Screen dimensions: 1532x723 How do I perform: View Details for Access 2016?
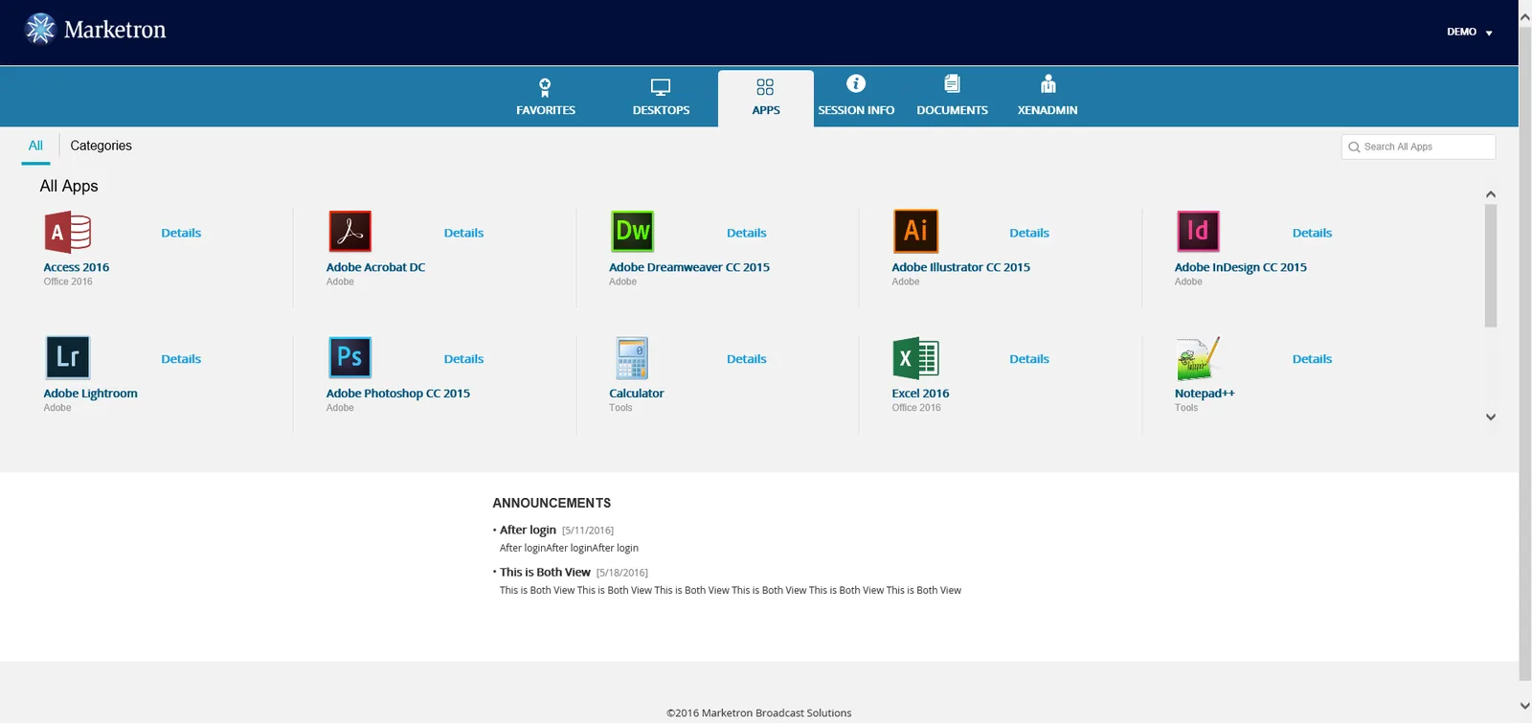[x=181, y=233]
